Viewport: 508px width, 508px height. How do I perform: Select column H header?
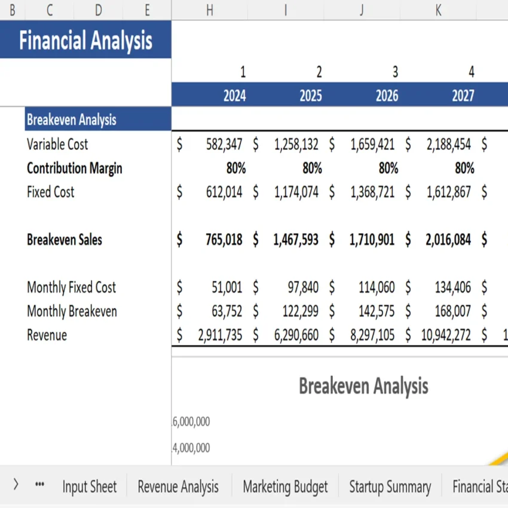[x=209, y=10]
